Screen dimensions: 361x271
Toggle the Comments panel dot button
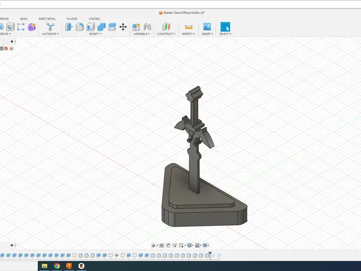tap(12, 245)
